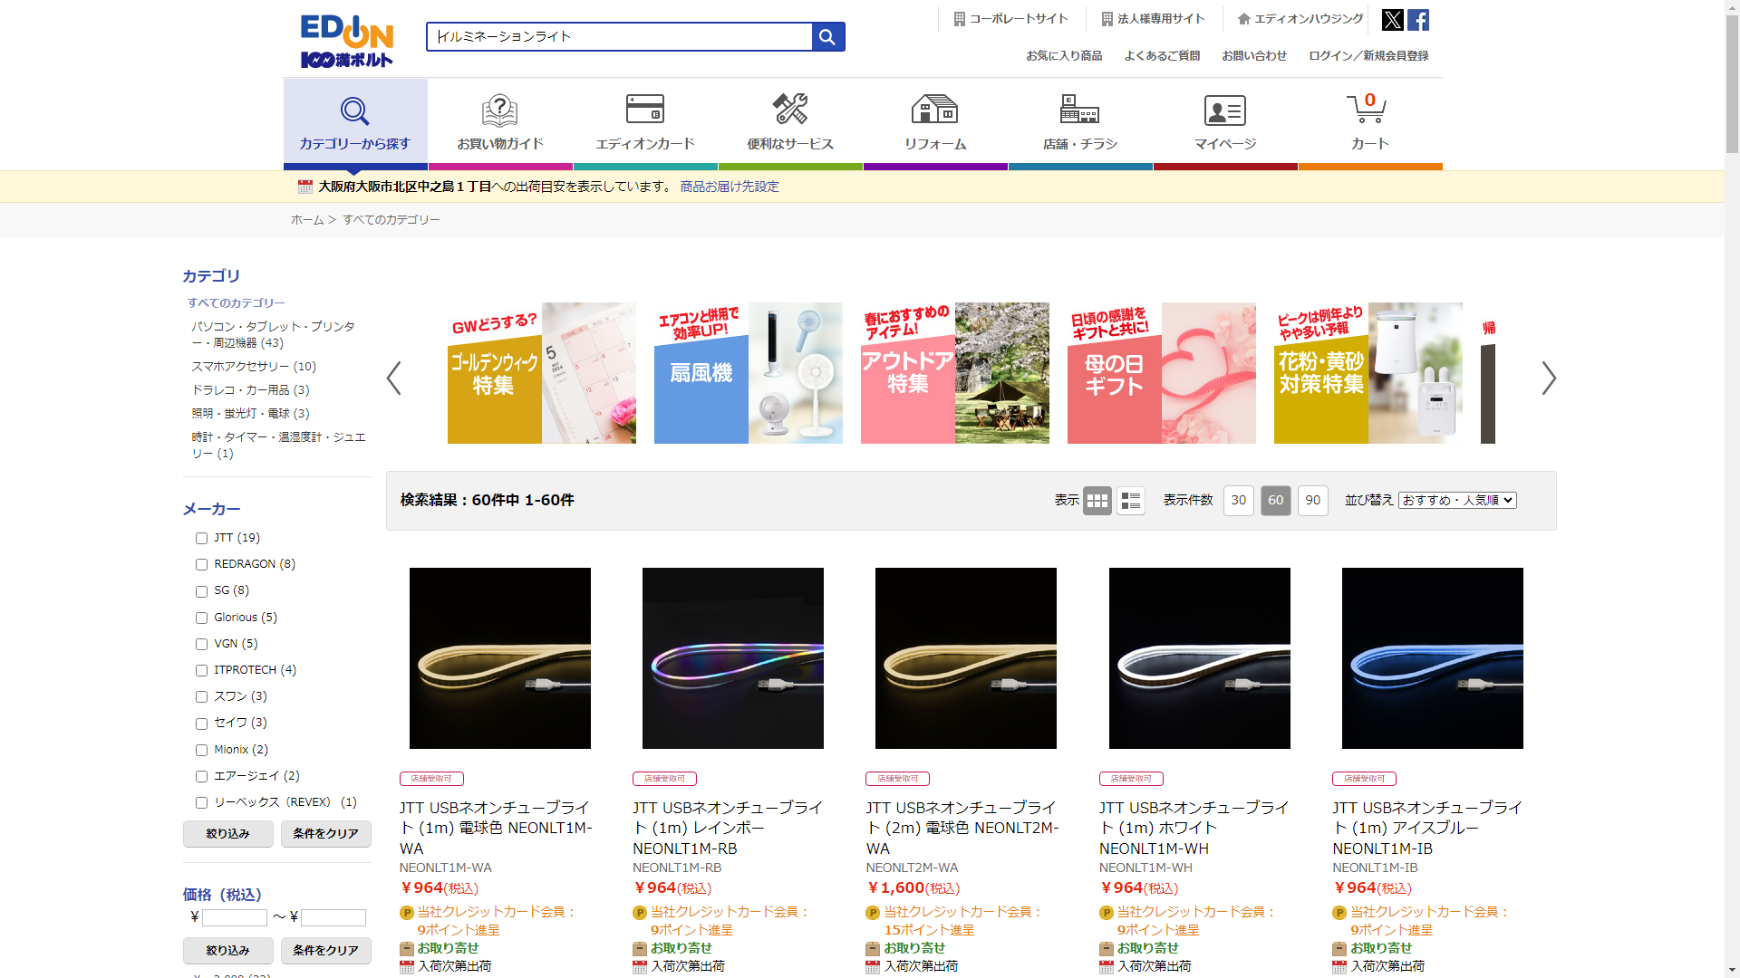Show 90 items per page
The image size is (1740, 978).
[x=1312, y=501]
